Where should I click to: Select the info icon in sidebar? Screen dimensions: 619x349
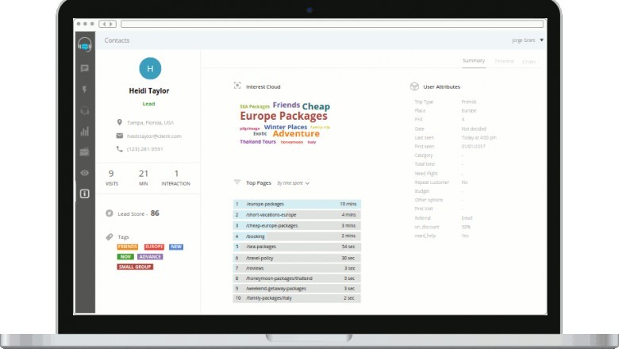pos(84,194)
